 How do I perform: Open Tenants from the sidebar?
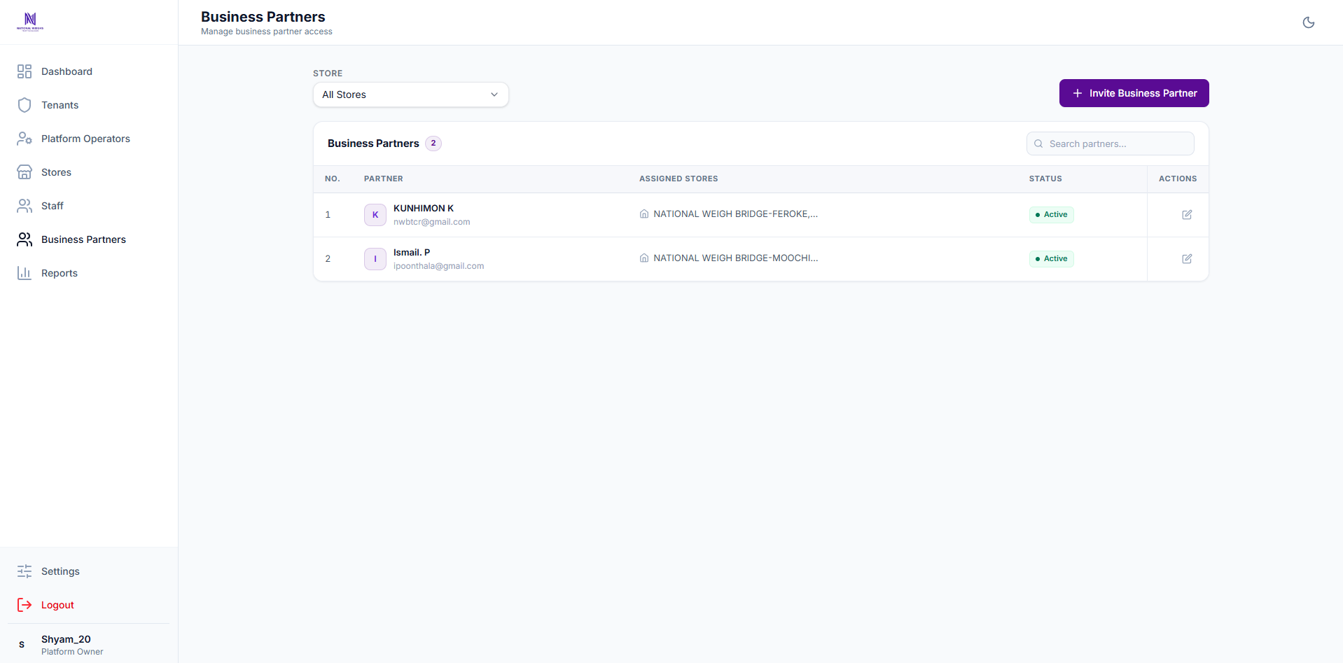89,105
